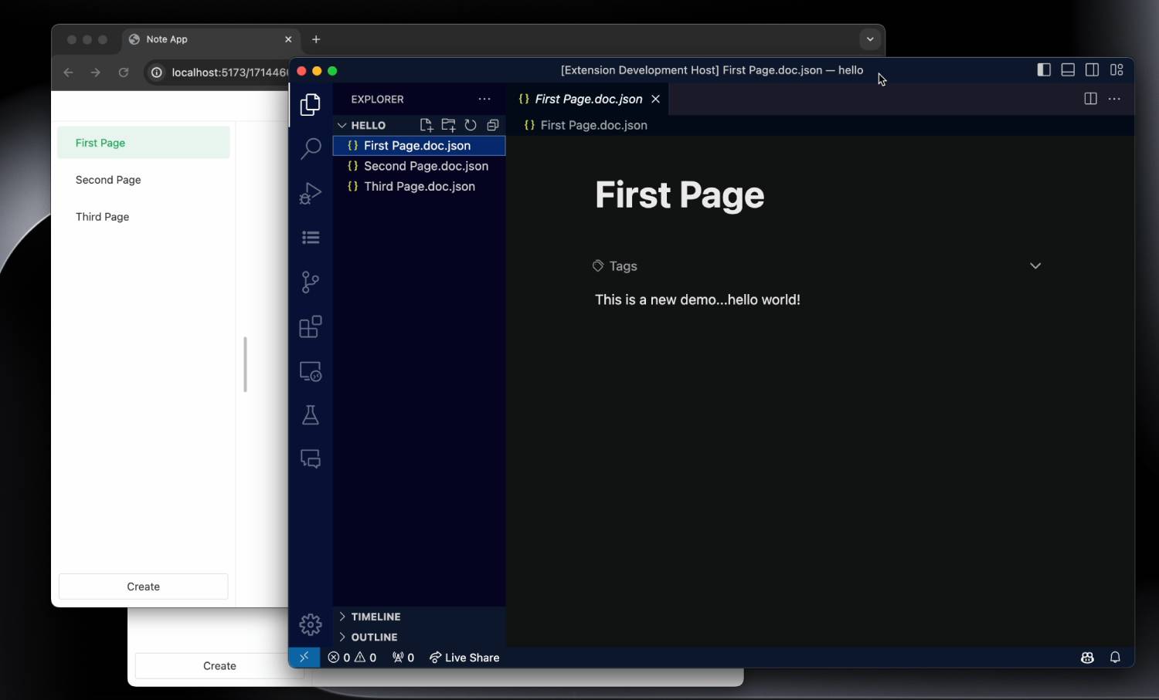1159x700 pixels.
Task: Click First Page.doc.json breadcrumb
Action: [586, 125]
